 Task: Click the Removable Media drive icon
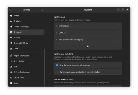point(11,43)
